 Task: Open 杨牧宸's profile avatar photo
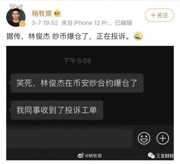[16, 17]
